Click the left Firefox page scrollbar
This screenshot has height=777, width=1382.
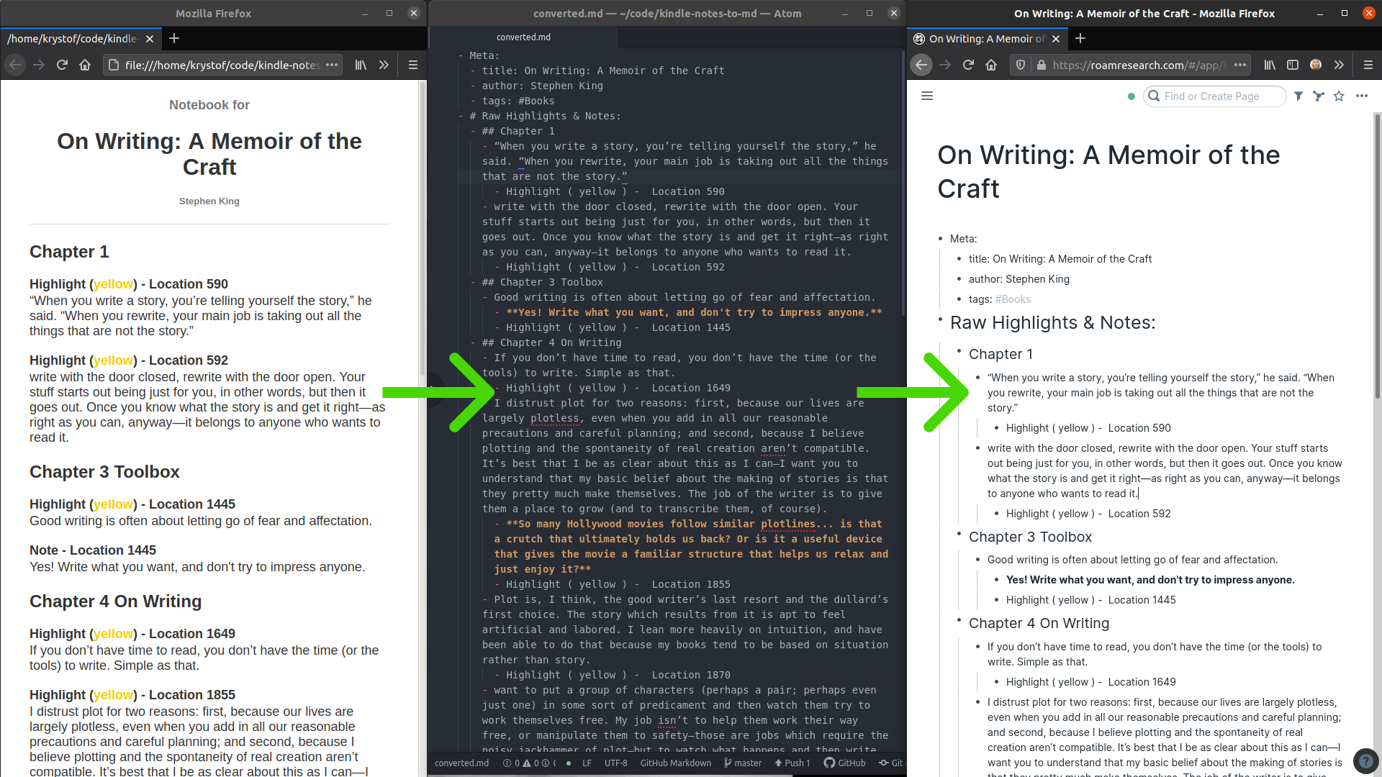(x=423, y=230)
